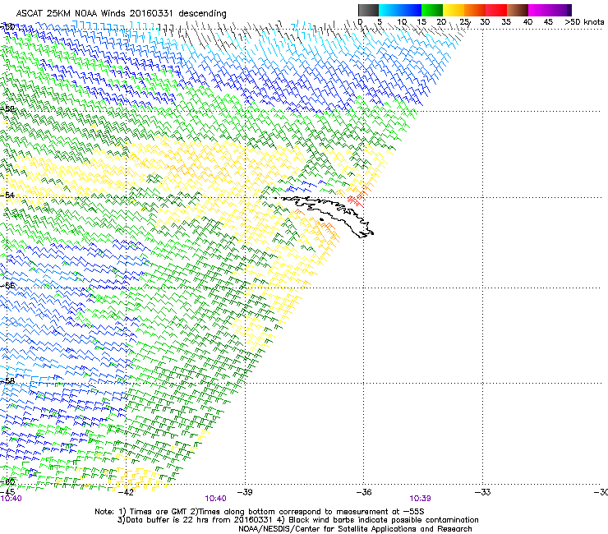Click the purple '10:39' time label

click(421, 499)
